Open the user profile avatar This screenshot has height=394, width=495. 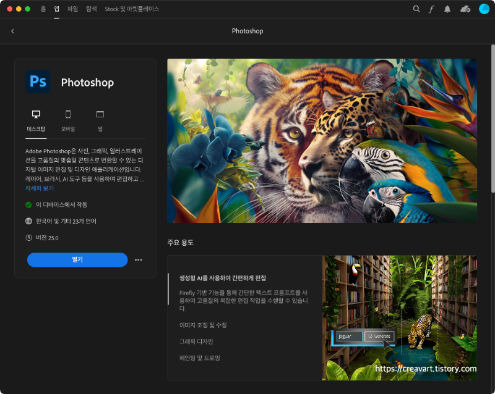pos(484,9)
